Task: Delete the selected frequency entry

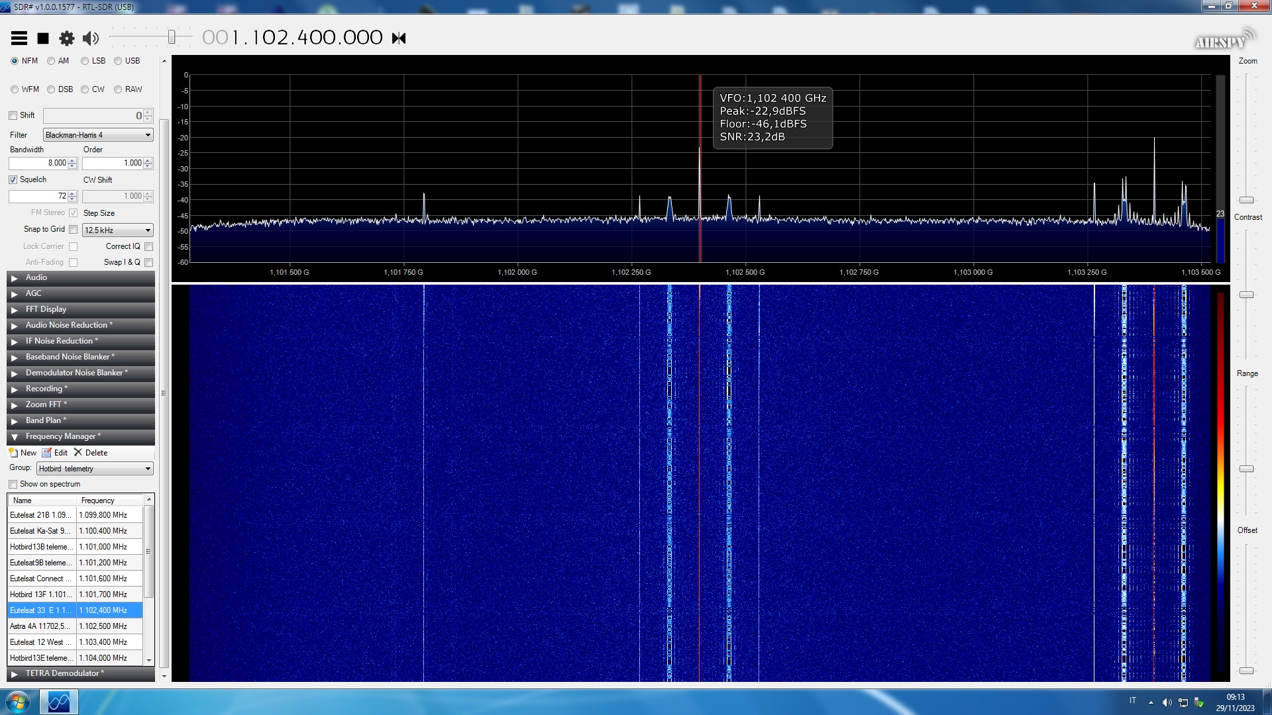Action: point(91,453)
